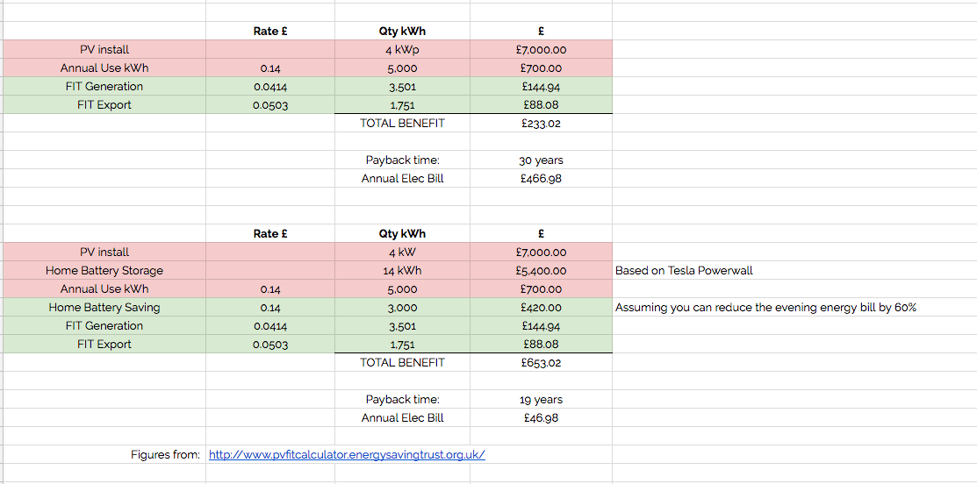
Task: Click the 'Home Battery Storage' row label
Action: tap(104, 271)
